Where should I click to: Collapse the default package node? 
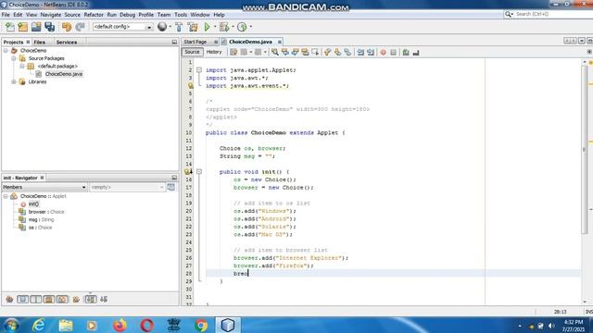[x=22, y=66]
